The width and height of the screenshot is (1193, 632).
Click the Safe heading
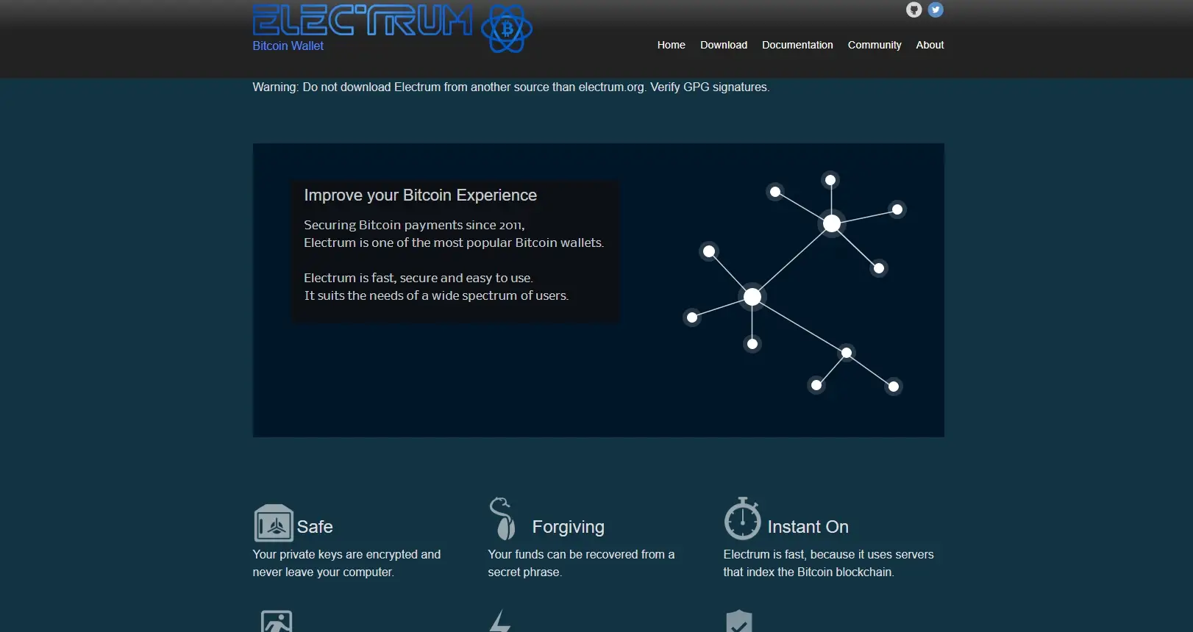point(315,527)
